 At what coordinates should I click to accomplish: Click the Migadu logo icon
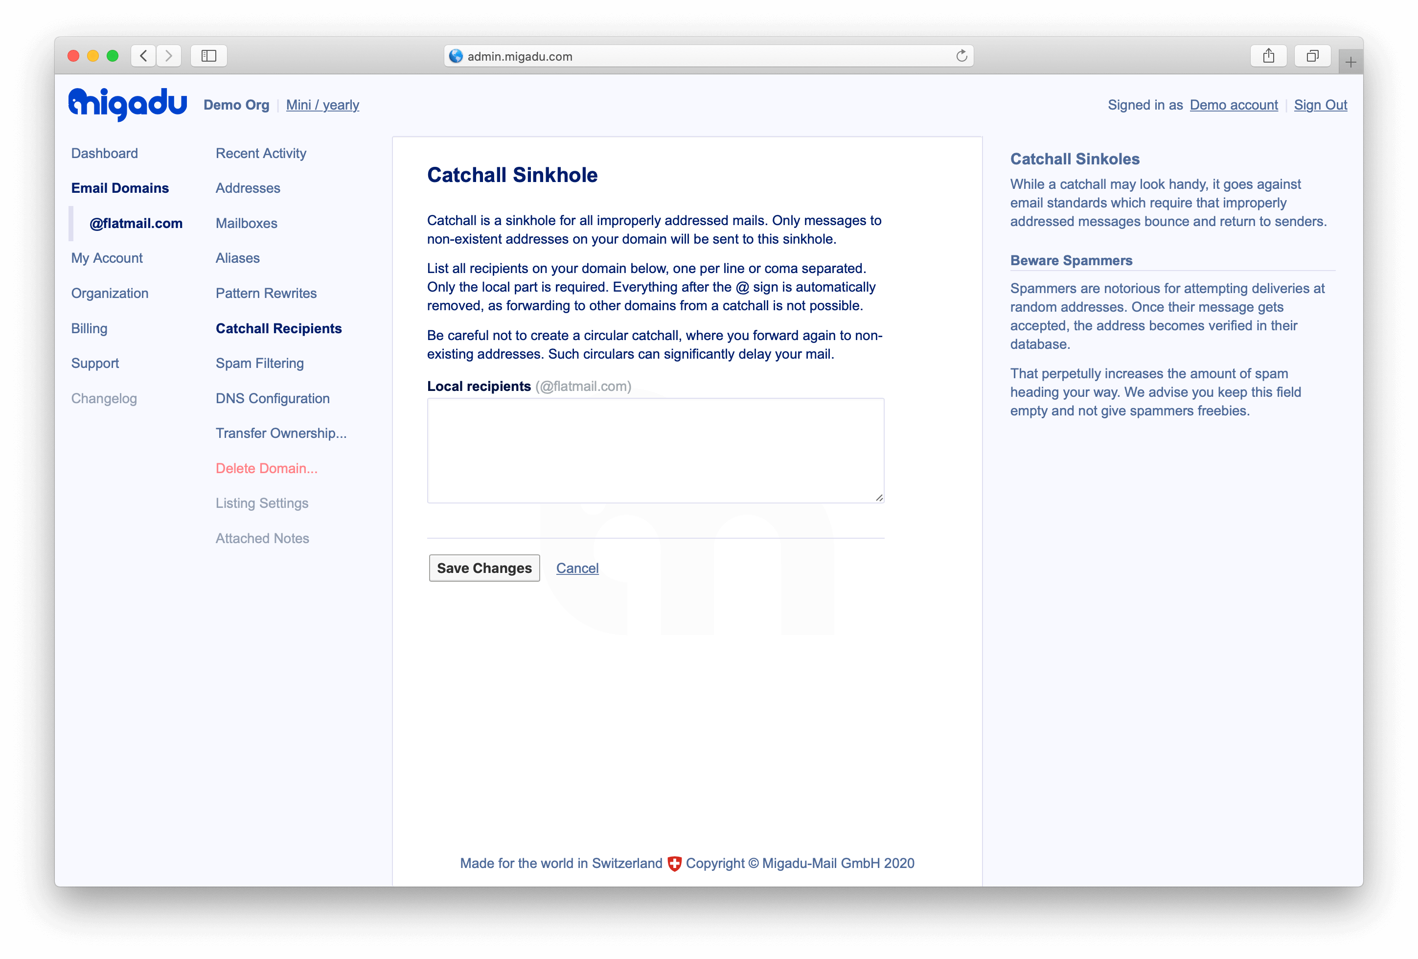tap(127, 104)
